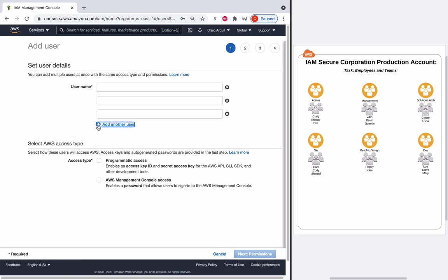Click Next: Permissions button
The image size is (448, 280).
(255, 254)
